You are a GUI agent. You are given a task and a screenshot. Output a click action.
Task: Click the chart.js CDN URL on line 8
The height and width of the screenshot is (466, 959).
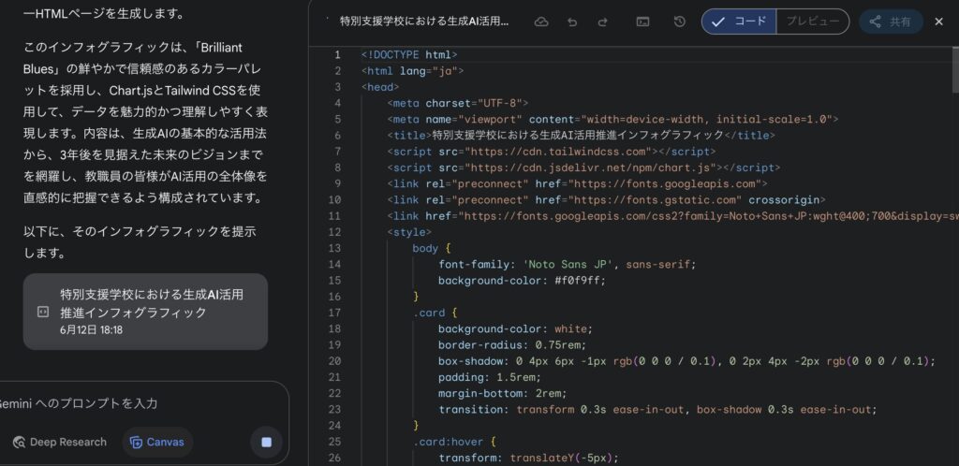(590, 167)
